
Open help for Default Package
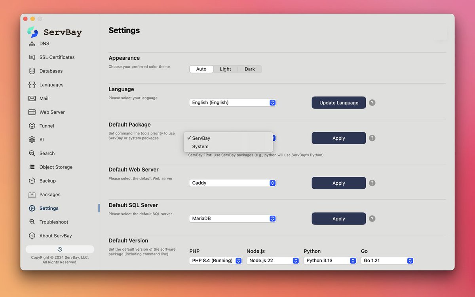372,138
